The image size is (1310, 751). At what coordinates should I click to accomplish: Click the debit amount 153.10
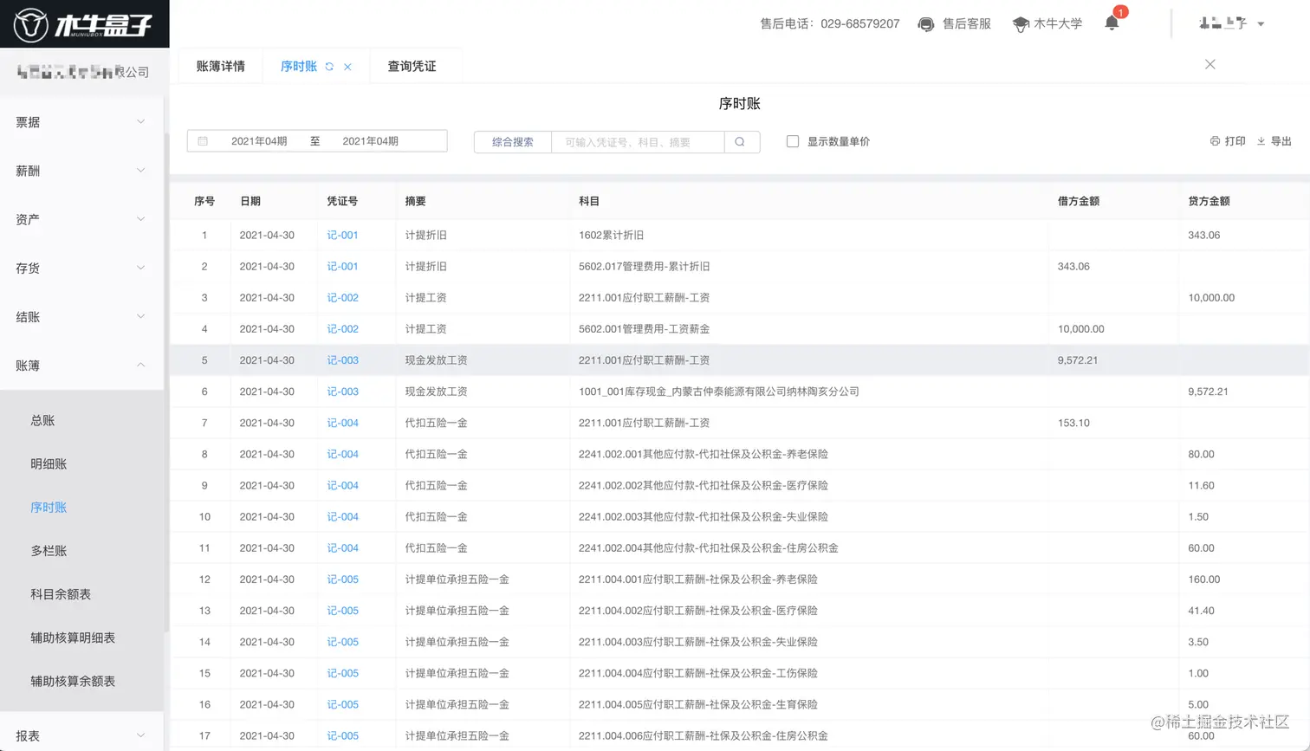pos(1073,423)
